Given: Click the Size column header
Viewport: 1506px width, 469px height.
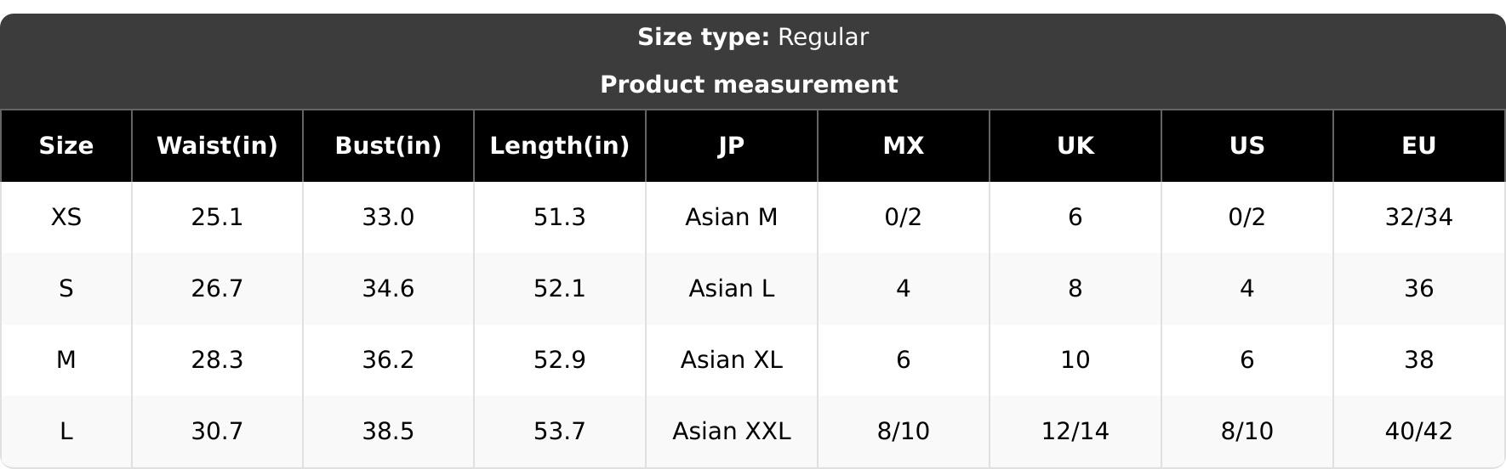Looking at the screenshot, I should [x=66, y=146].
